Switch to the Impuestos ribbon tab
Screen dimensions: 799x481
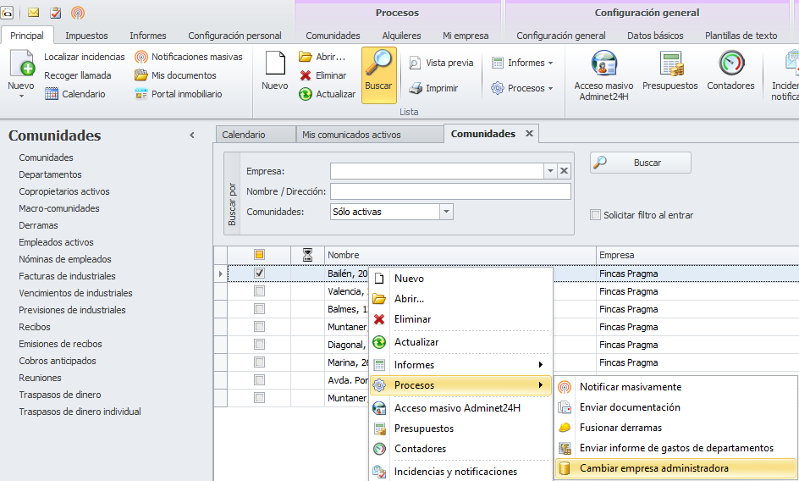tap(86, 36)
